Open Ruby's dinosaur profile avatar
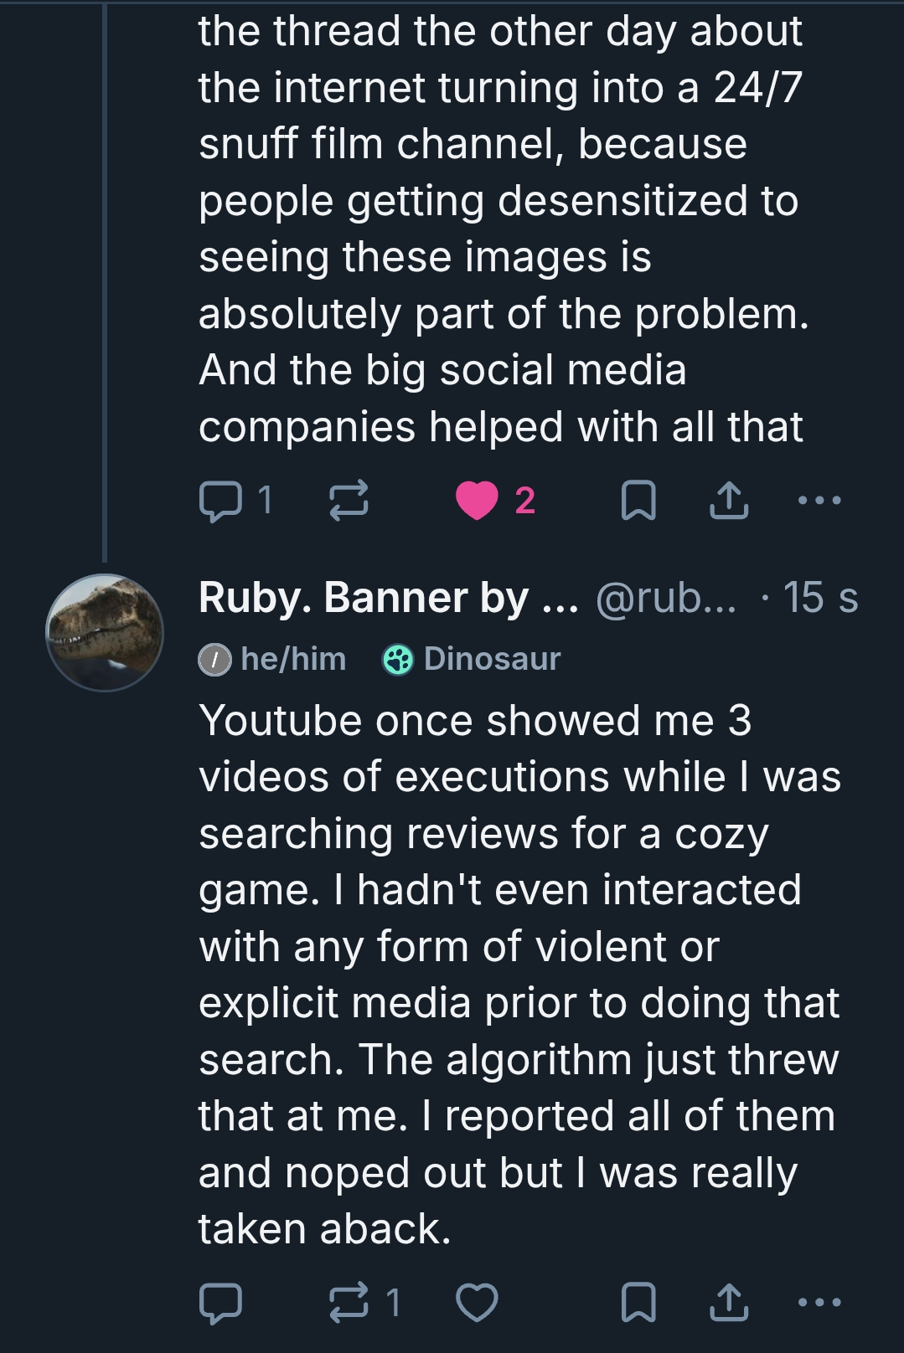 click(105, 633)
